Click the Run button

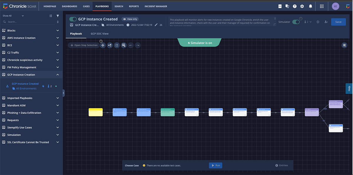point(215,165)
